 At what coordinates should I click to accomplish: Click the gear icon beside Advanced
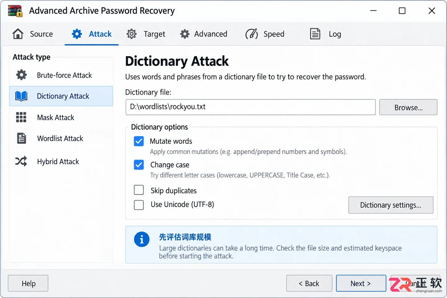[185, 34]
